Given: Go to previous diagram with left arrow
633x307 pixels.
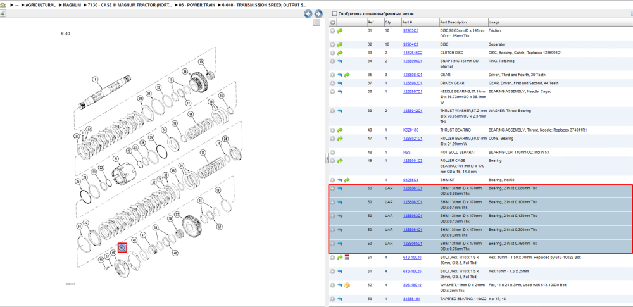Looking at the screenshot, I should (x=308, y=14).
